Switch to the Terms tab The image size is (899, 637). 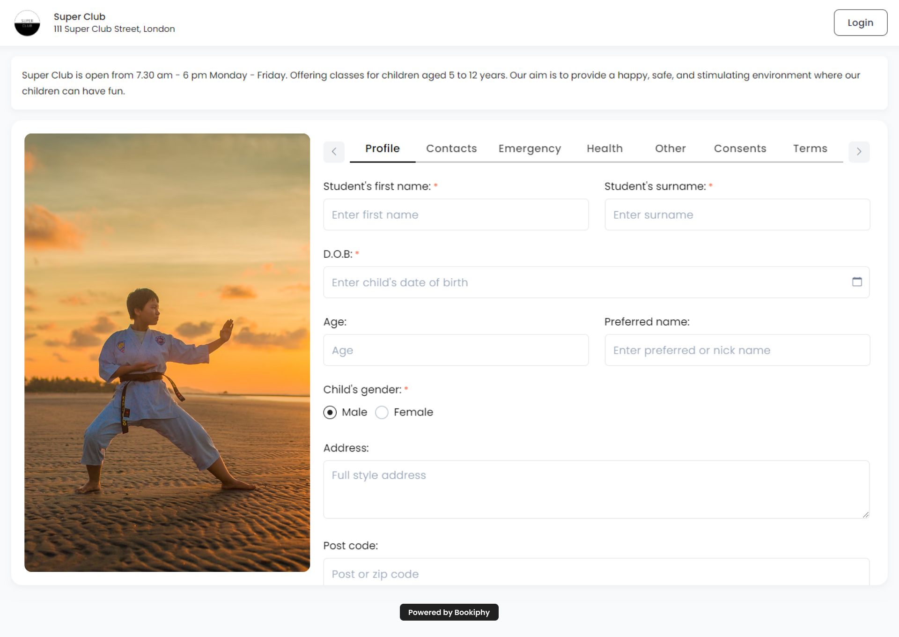(x=810, y=148)
